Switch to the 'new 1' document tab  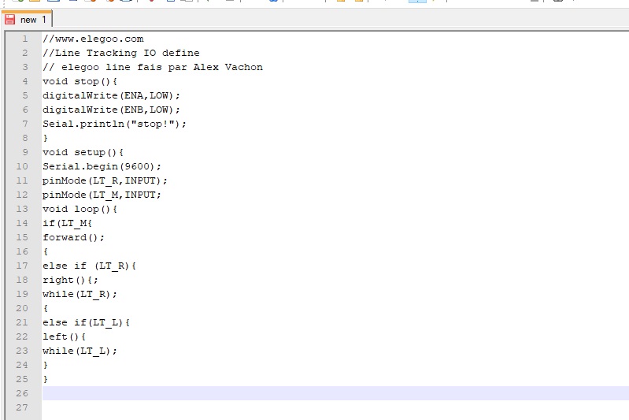tap(27, 20)
